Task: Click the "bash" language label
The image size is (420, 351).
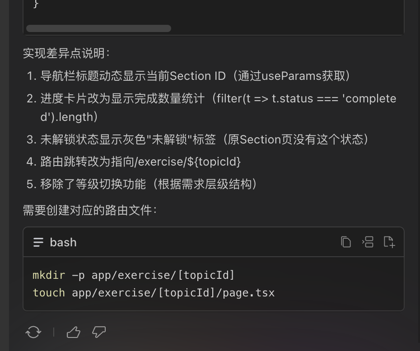Action: [x=63, y=243]
